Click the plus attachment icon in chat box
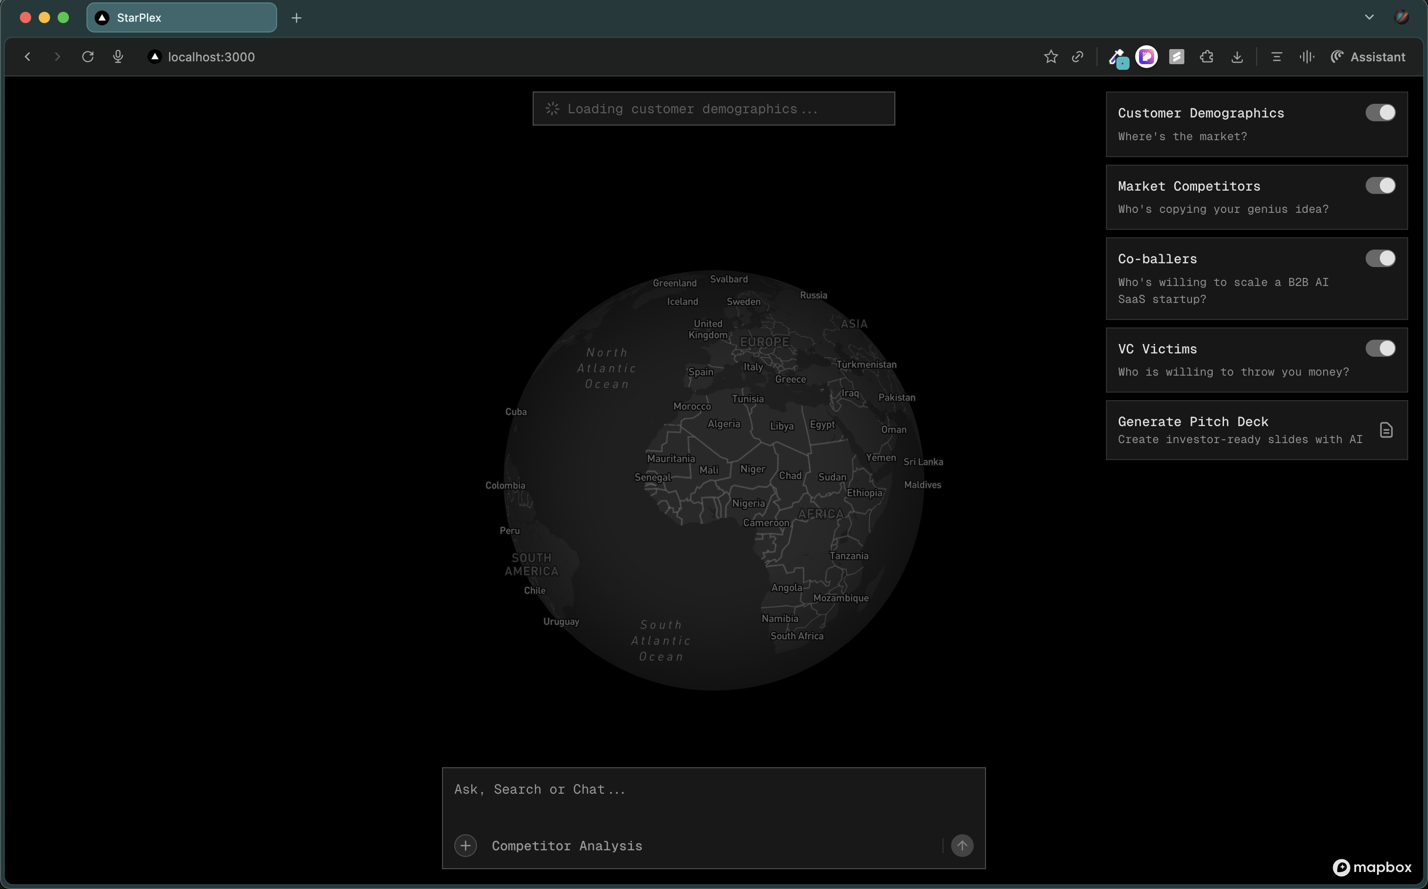 [466, 846]
